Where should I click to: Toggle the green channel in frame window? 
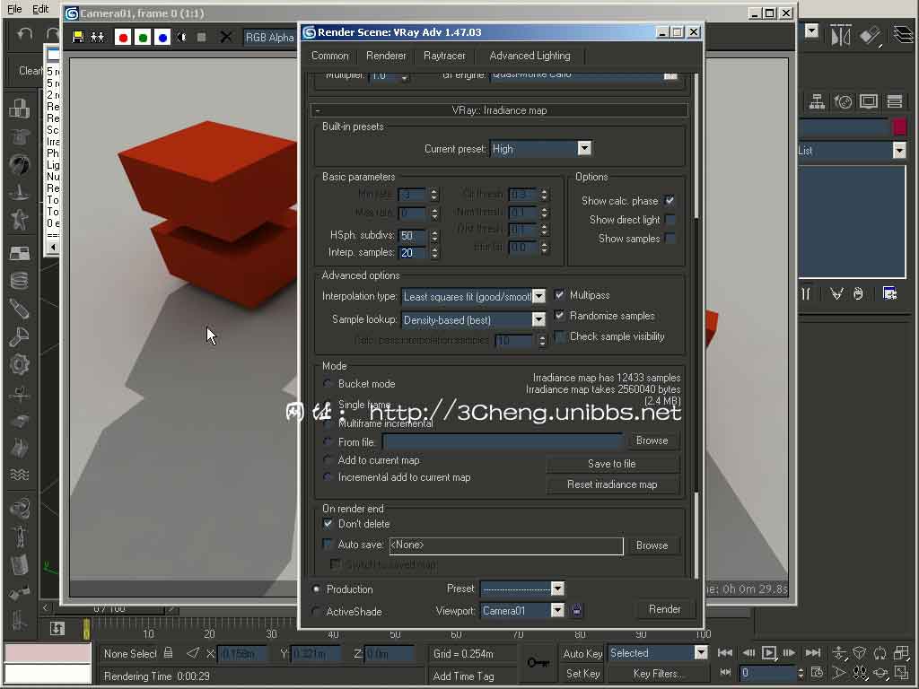[143, 37]
